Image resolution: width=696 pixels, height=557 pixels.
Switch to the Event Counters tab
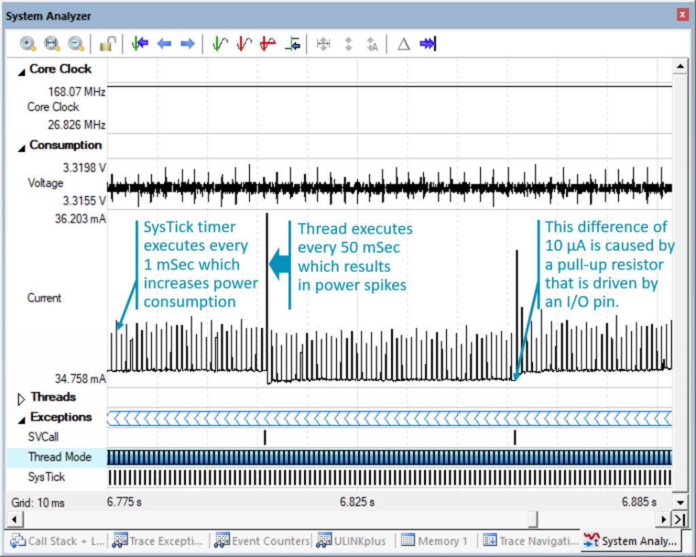coord(262,541)
